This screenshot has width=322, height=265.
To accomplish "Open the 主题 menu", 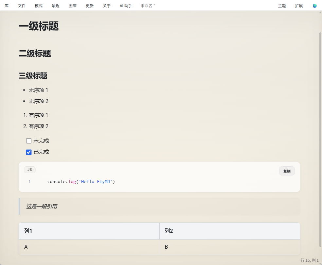I will click(282, 6).
